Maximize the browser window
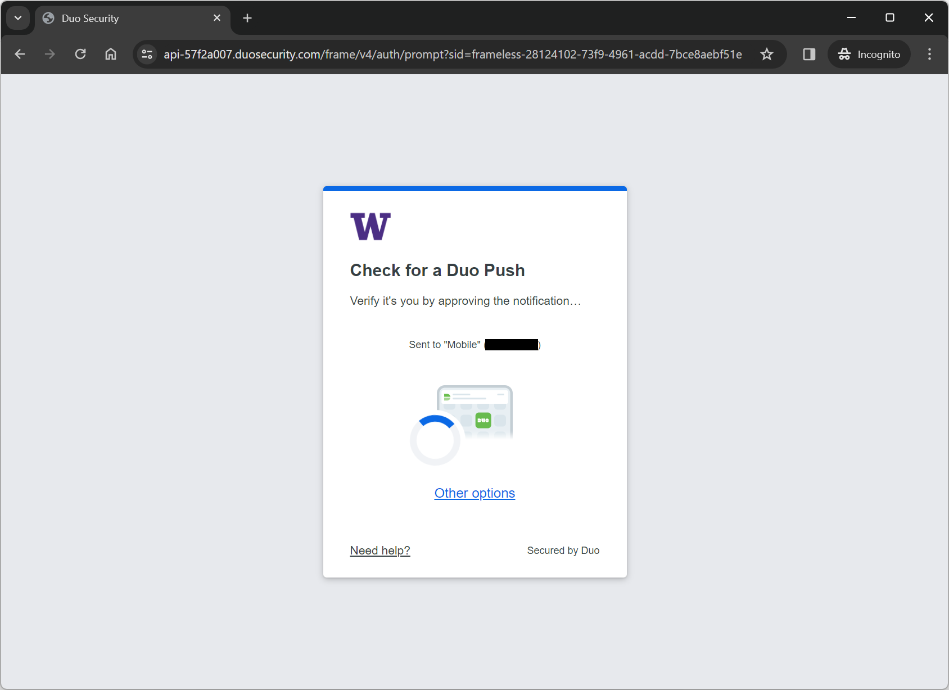 click(890, 18)
